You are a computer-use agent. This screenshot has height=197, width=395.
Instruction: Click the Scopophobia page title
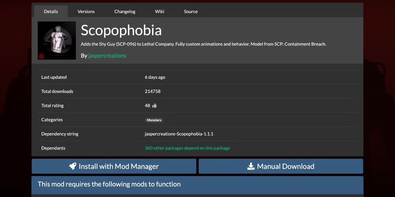tap(121, 30)
